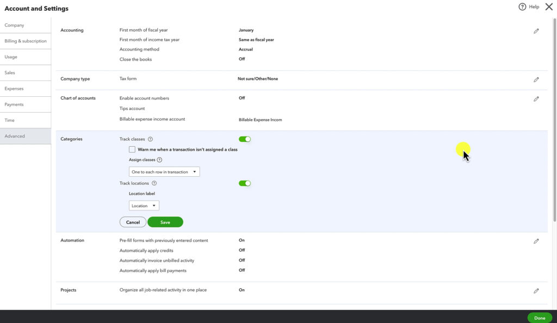557x323 pixels.
Task: Check warn me when transaction lacks a class
Action: click(132, 149)
